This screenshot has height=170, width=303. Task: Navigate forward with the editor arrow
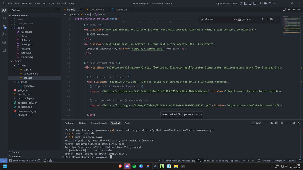294,10
